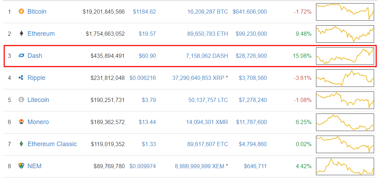The image size is (379, 178).
Task: Open NEM's price sparkline chart
Action: [345, 166]
